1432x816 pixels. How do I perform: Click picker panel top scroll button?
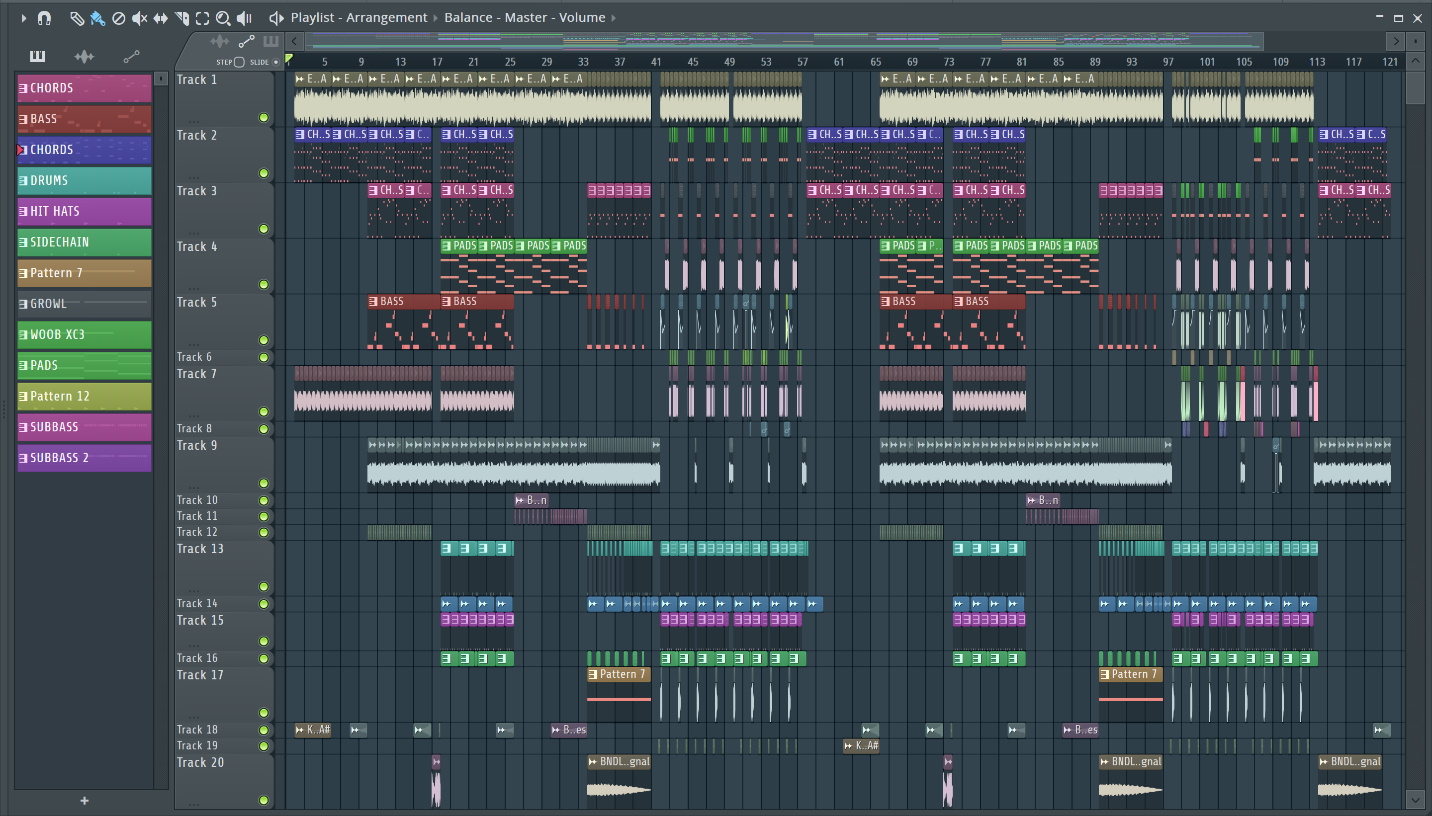[x=161, y=79]
